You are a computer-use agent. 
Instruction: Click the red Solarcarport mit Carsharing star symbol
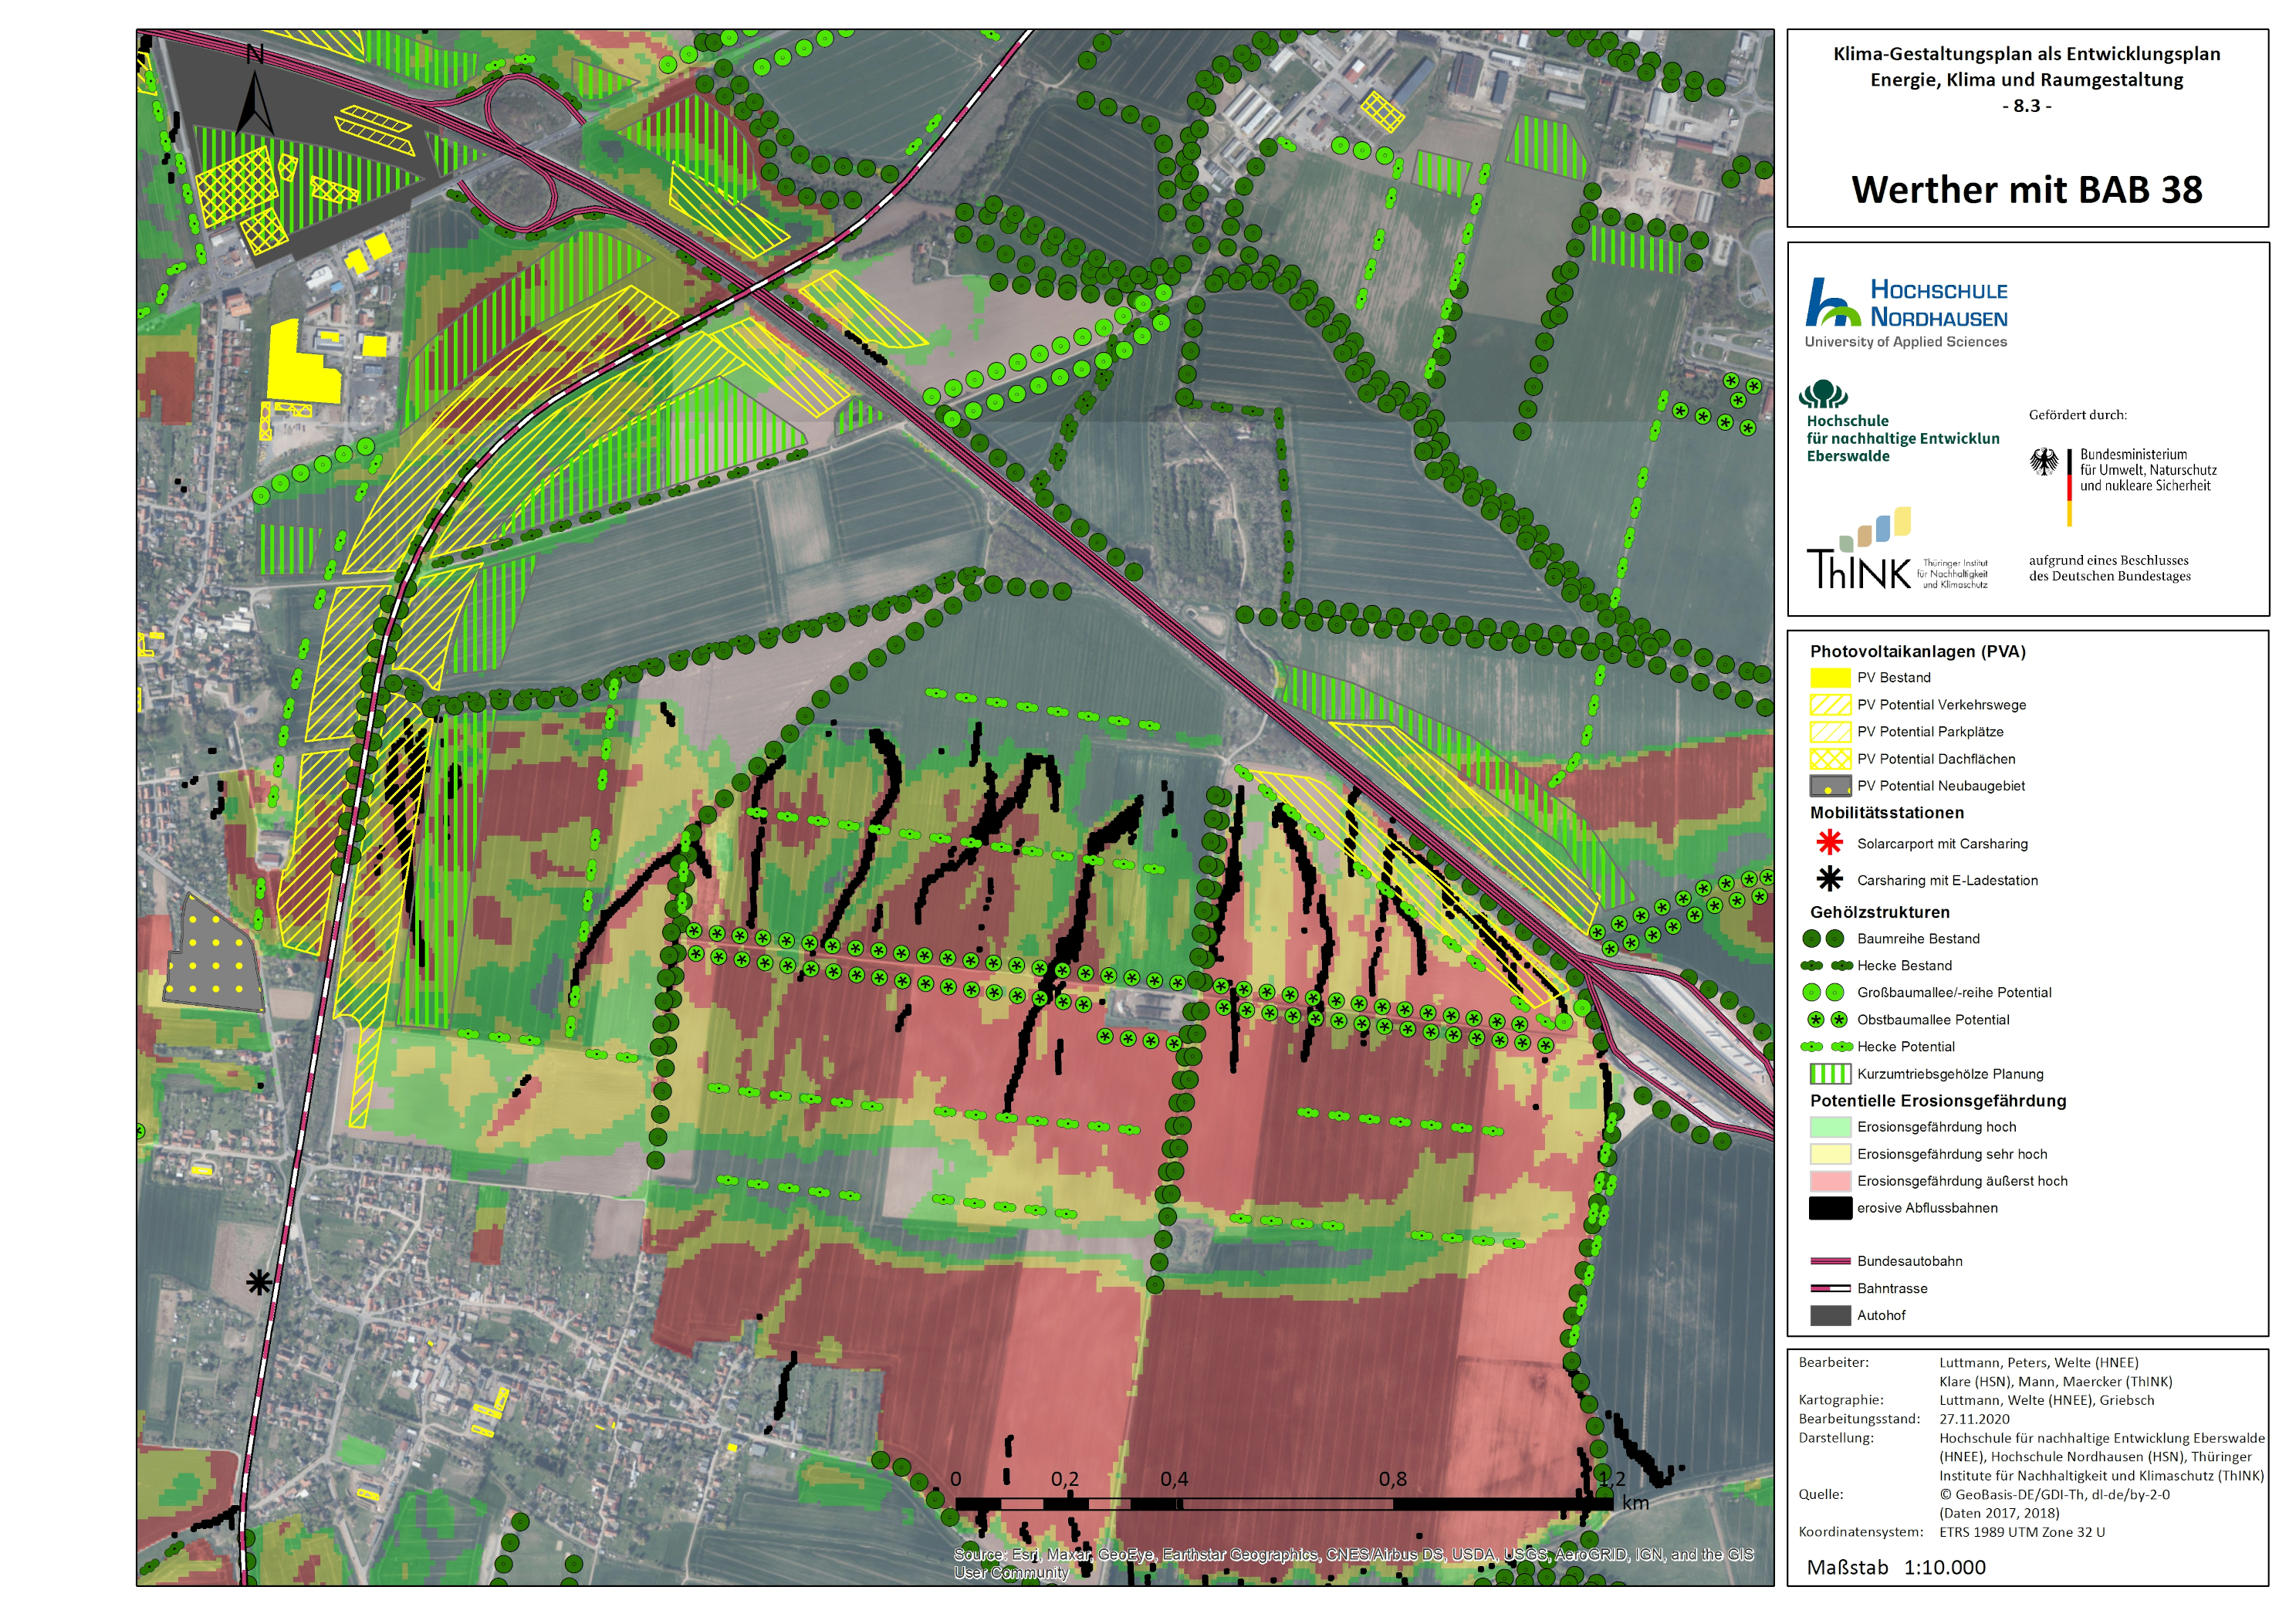pyautogui.click(x=1829, y=843)
